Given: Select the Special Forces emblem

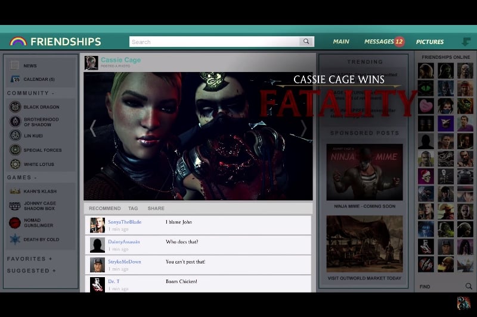Looking at the screenshot, I should click(x=15, y=150).
